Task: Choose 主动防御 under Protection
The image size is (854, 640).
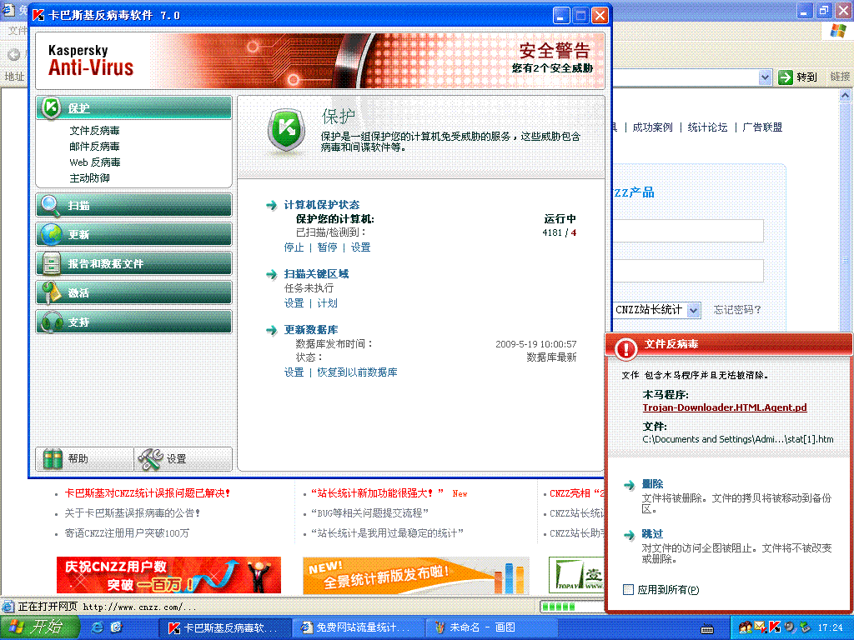Action: [x=89, y=178]
